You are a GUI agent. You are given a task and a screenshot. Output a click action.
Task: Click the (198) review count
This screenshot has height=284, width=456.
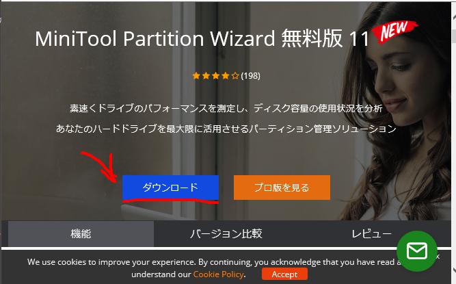[250, 76]
